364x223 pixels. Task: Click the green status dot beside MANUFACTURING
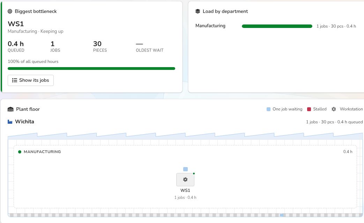click(x=20, y=152)
